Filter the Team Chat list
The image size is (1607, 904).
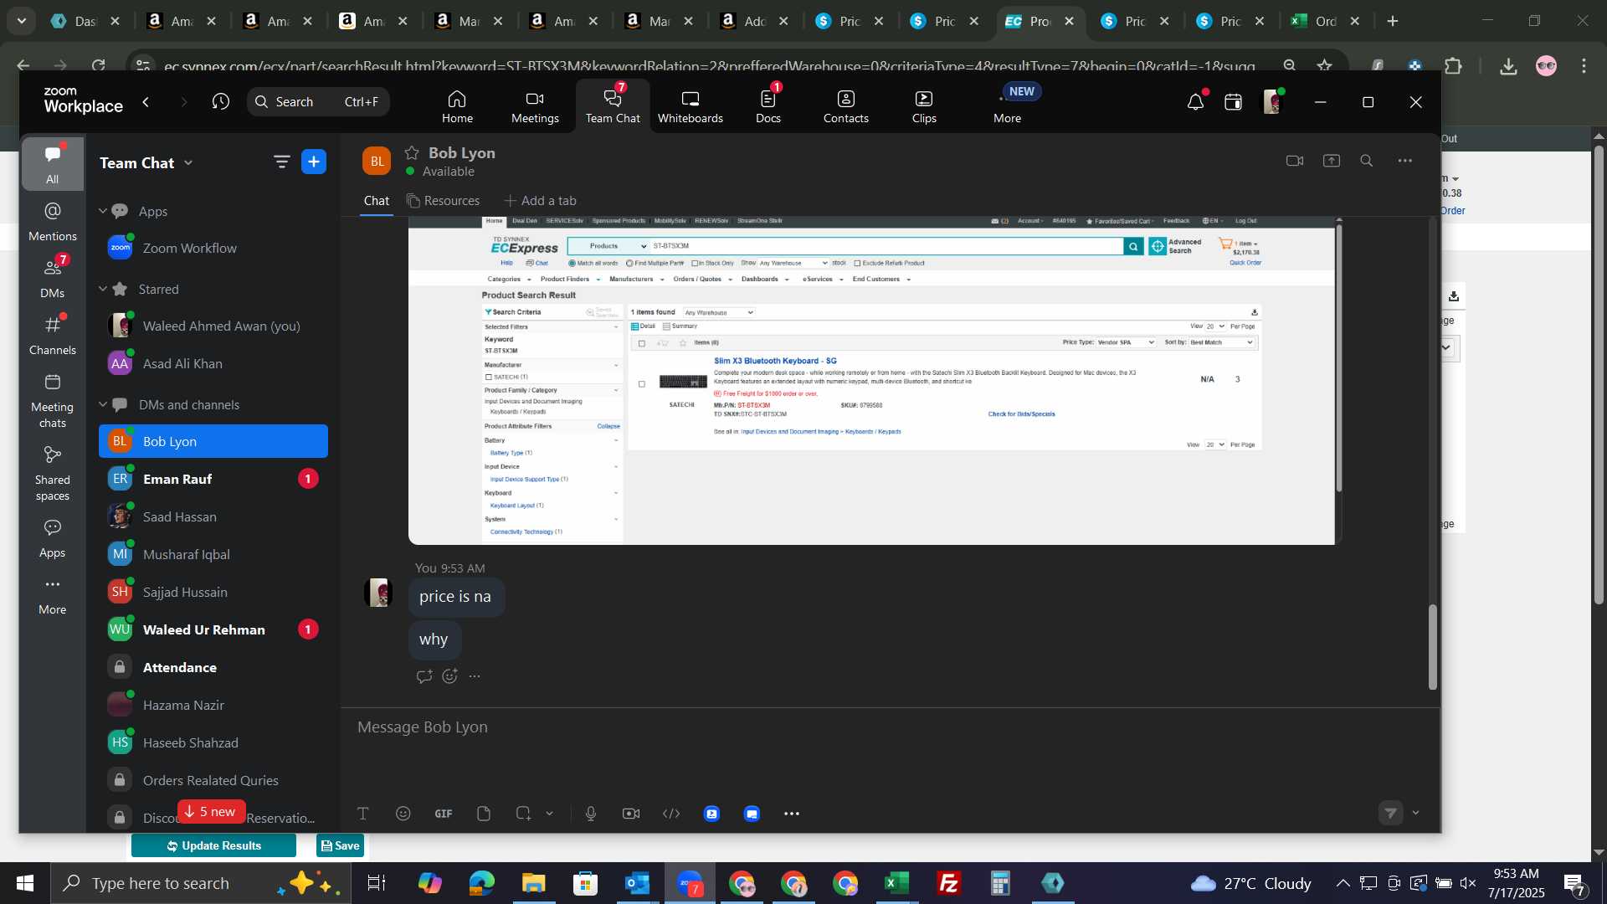tap(281, 162)
